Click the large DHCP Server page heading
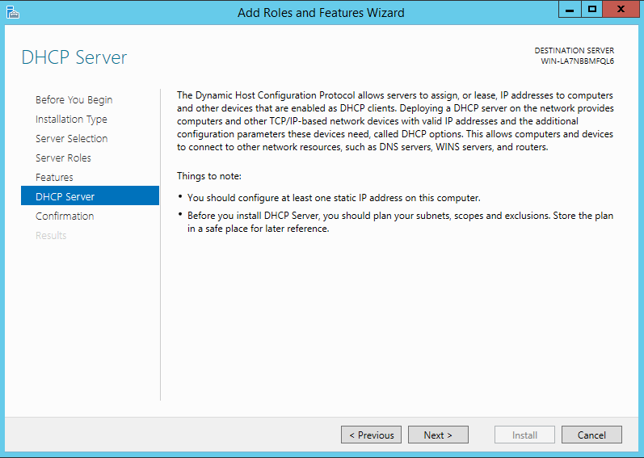The width and height of the screenshot is (644, 458). pos(74,57)
